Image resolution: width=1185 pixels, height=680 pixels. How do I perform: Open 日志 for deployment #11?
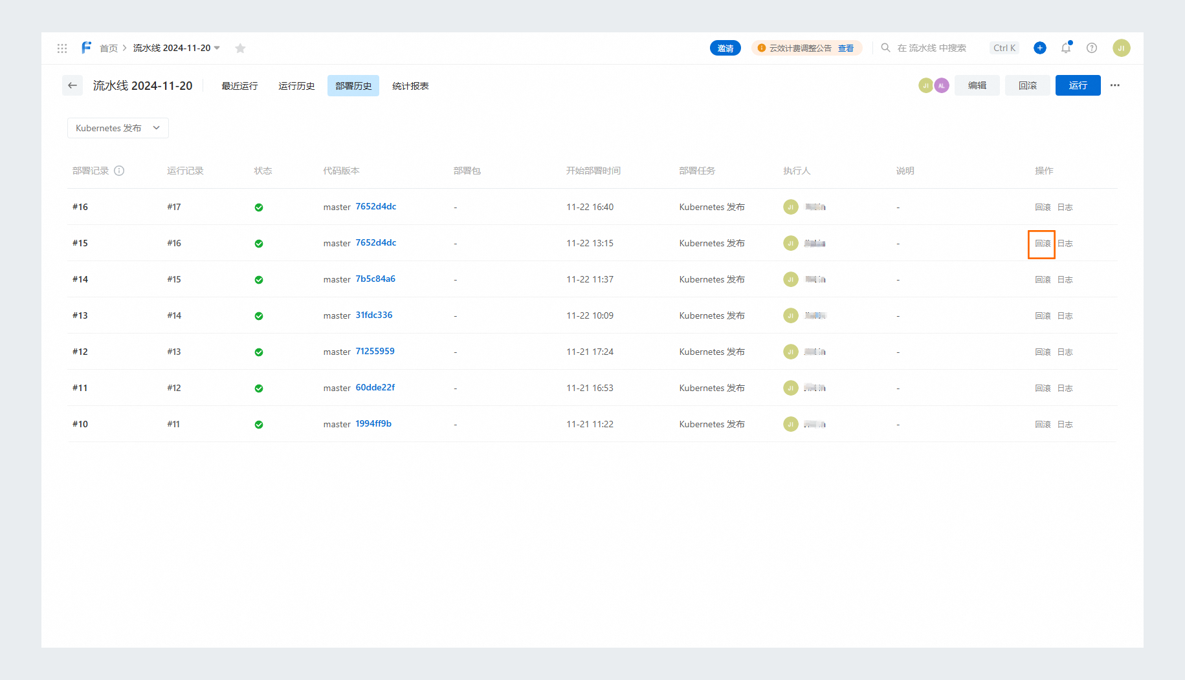point(1065,388)
